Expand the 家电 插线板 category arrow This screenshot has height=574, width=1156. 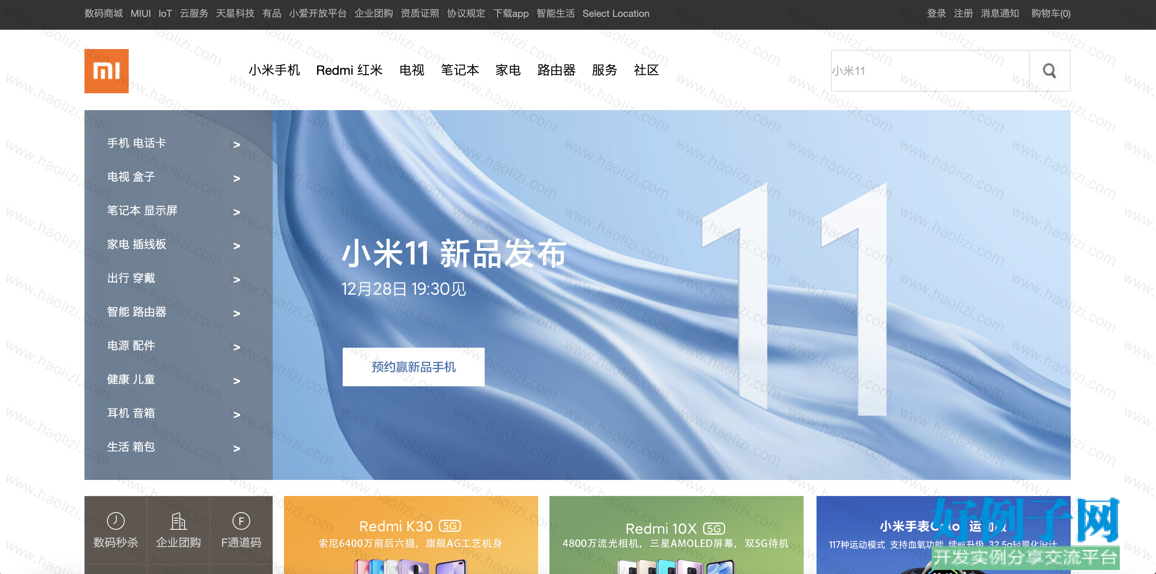click(x=237, y=246)
